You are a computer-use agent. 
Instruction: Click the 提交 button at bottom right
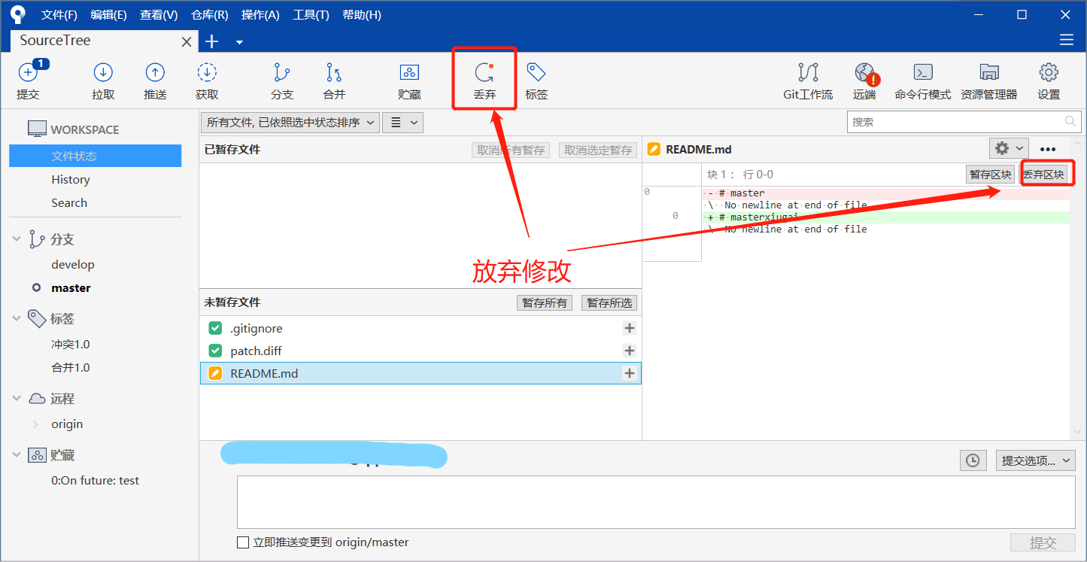[x=1043, y=542]
